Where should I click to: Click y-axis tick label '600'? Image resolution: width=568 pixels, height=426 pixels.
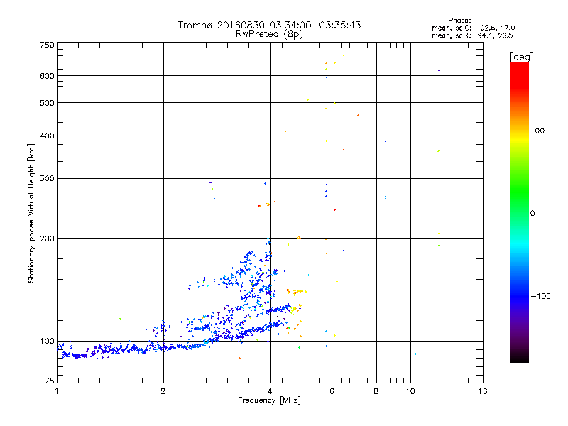pyautogui.click(x=47, y=76)
